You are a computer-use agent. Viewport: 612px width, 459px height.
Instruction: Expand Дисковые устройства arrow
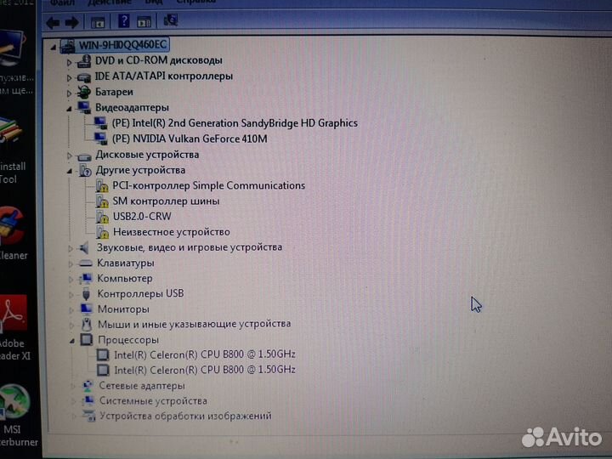pos(70,156)
